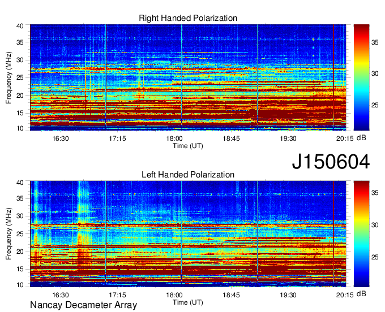Image resolution: width=385 pixels, height=312 pixels.
Task: Click the dB unit label under left-handed colorbar
Action: click(x=361, y=294)
